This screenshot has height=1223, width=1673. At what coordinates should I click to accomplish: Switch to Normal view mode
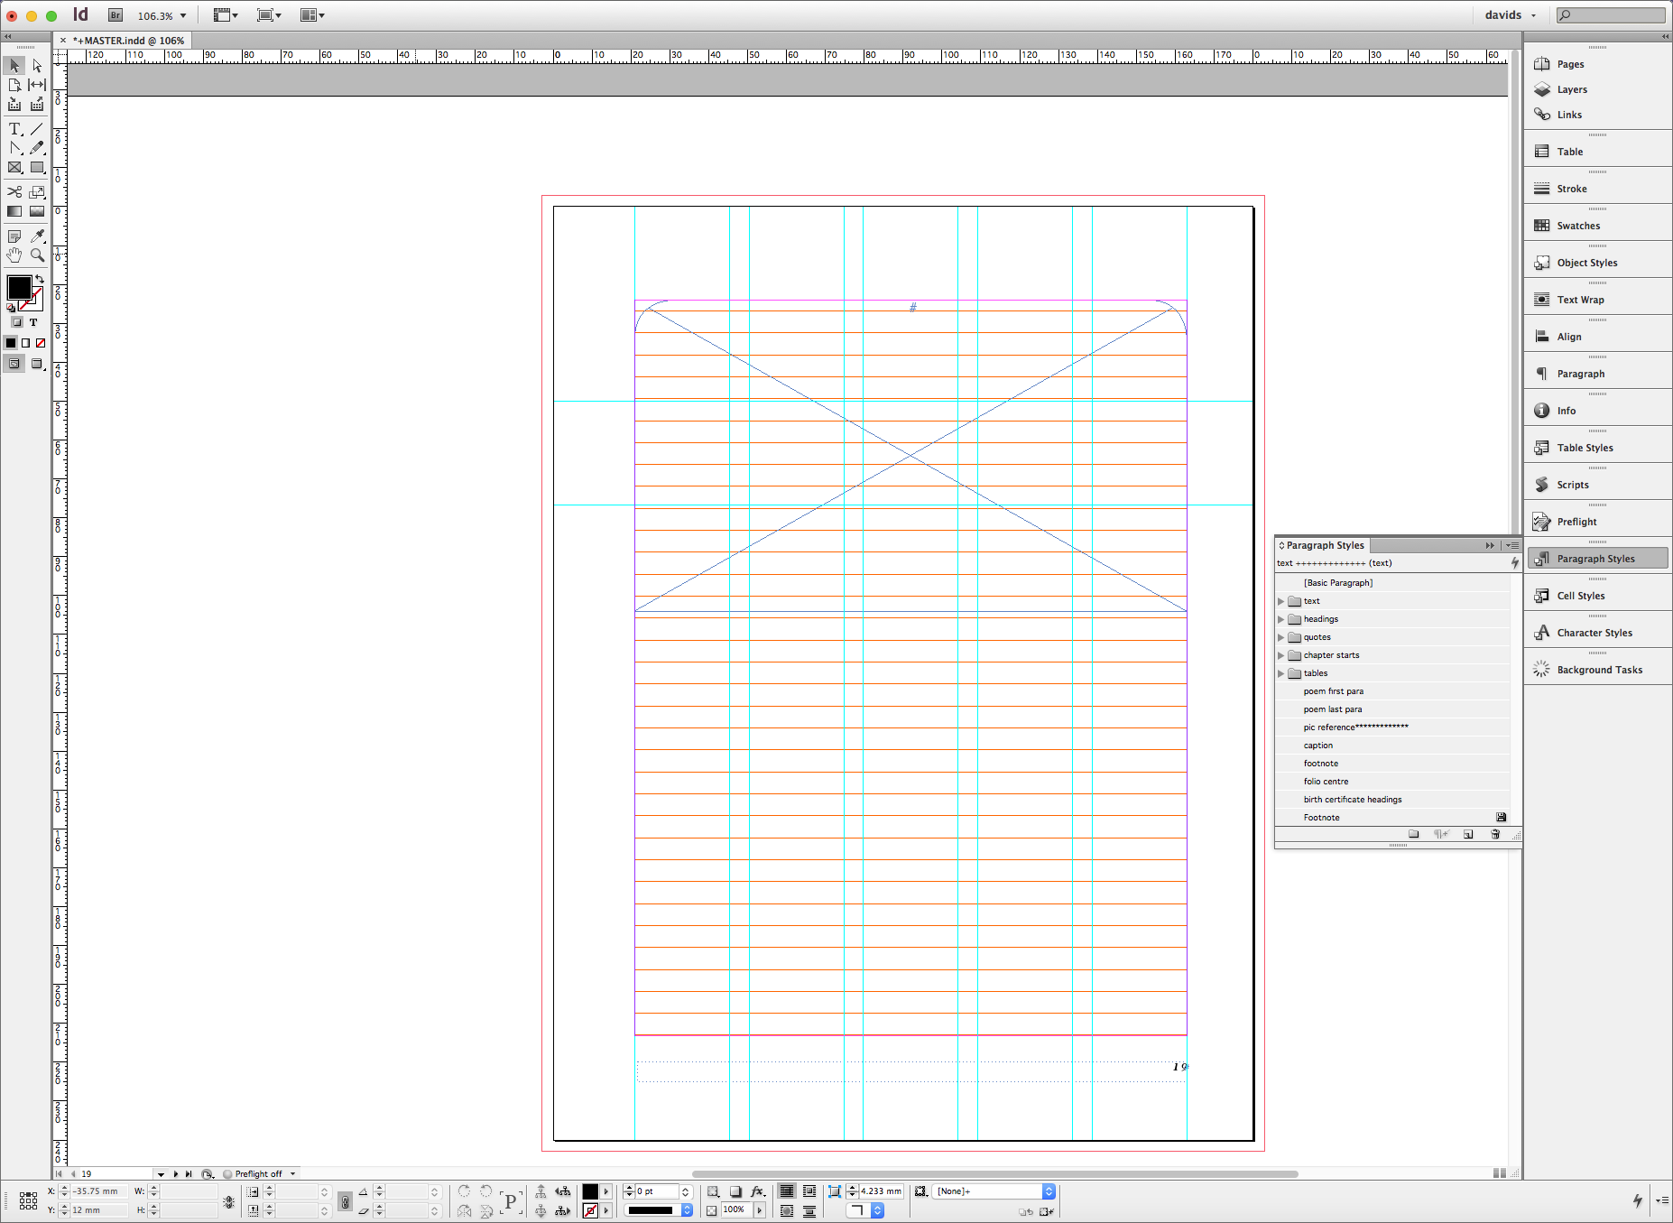14,364
